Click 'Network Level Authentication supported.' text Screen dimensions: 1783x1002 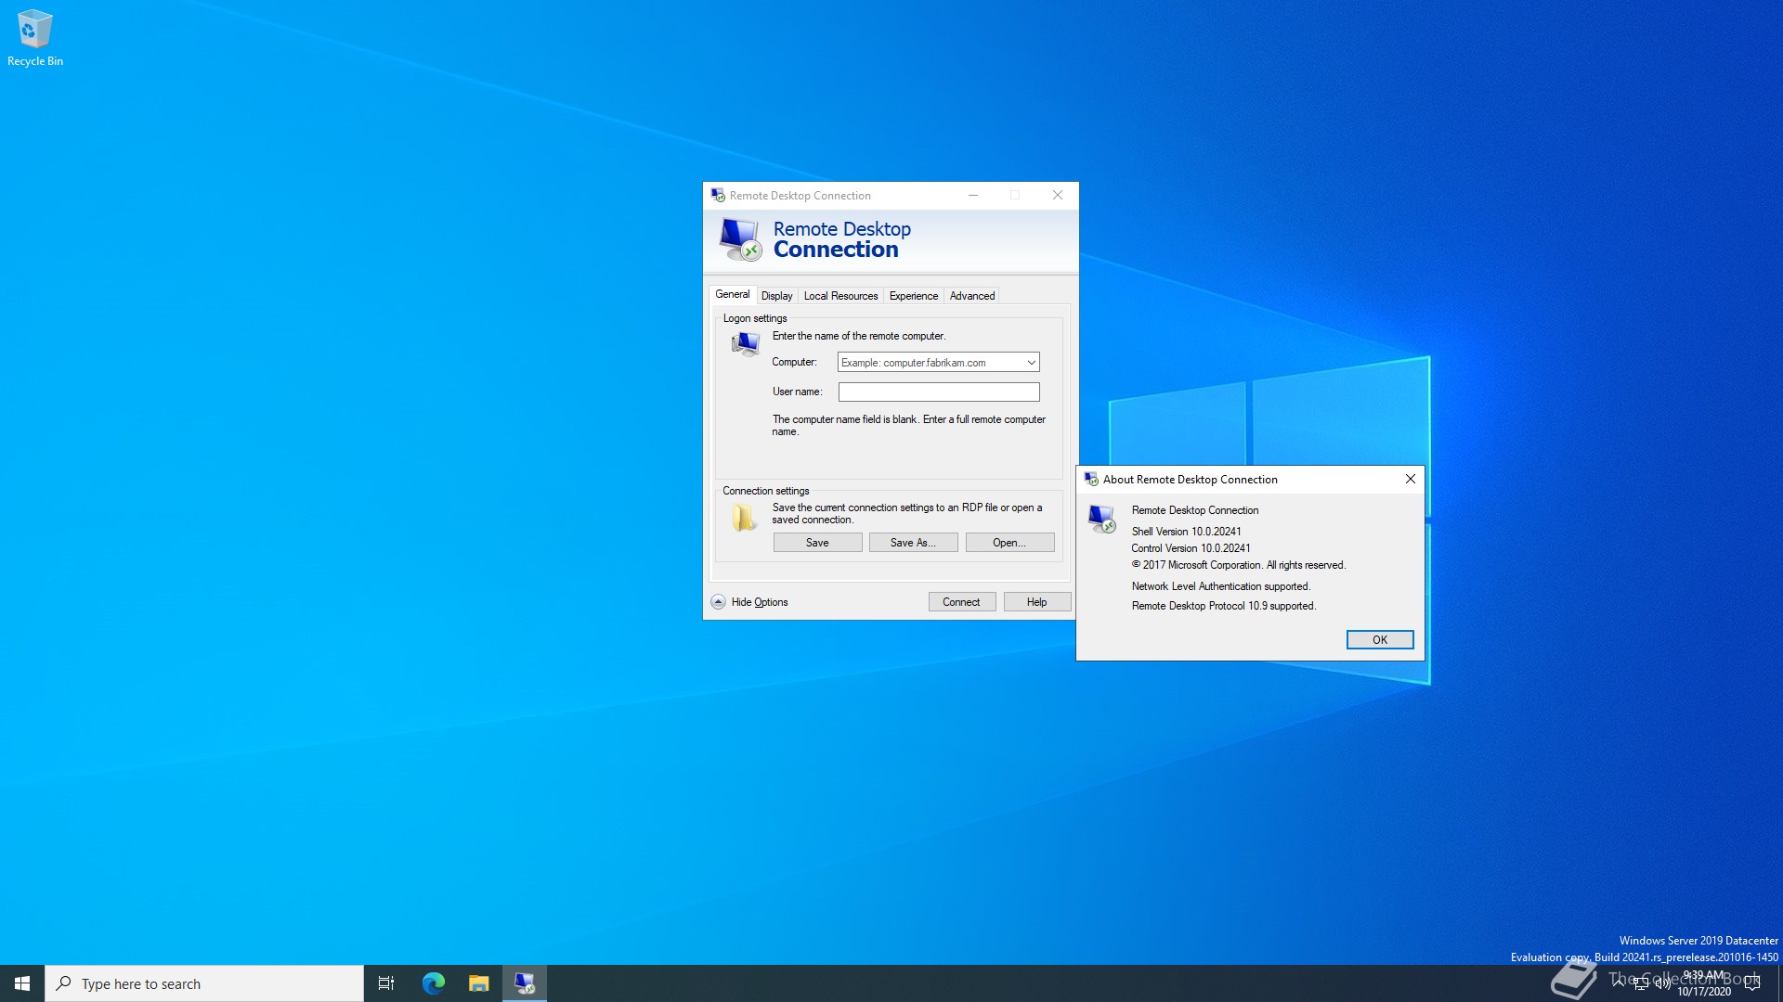click(x=1220, y=586)
